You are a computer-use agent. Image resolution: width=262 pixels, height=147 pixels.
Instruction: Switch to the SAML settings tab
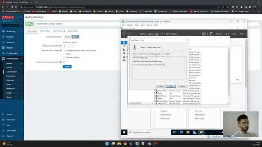tap(73, 31)
